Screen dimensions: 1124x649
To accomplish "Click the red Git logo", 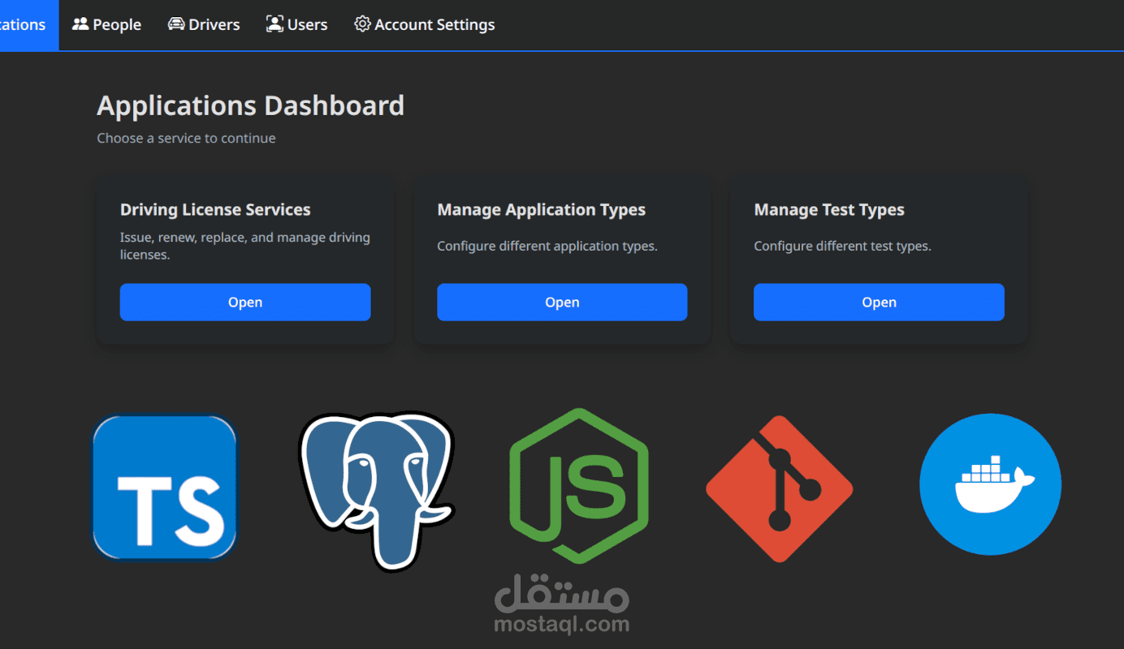I will [x=780, y=488].
